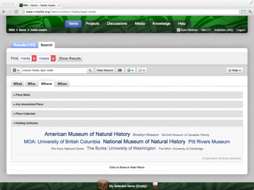This screenshot has width=254, height=190.
Task: Open the clock icon dropdown
Action: (142, 70)
